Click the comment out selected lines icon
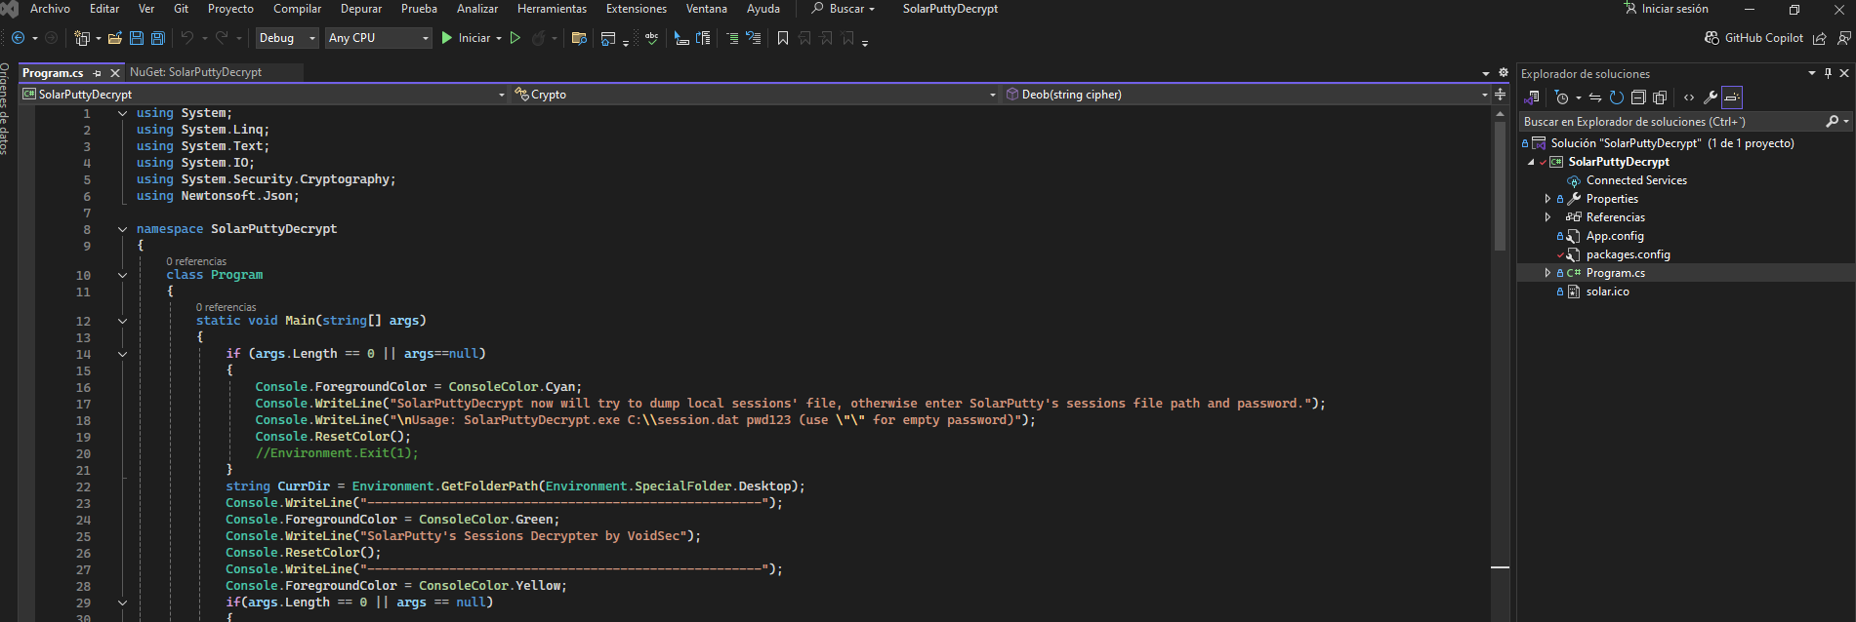Image resolution: width=1856 pixels, height=622 pixels. pos(732,38)
